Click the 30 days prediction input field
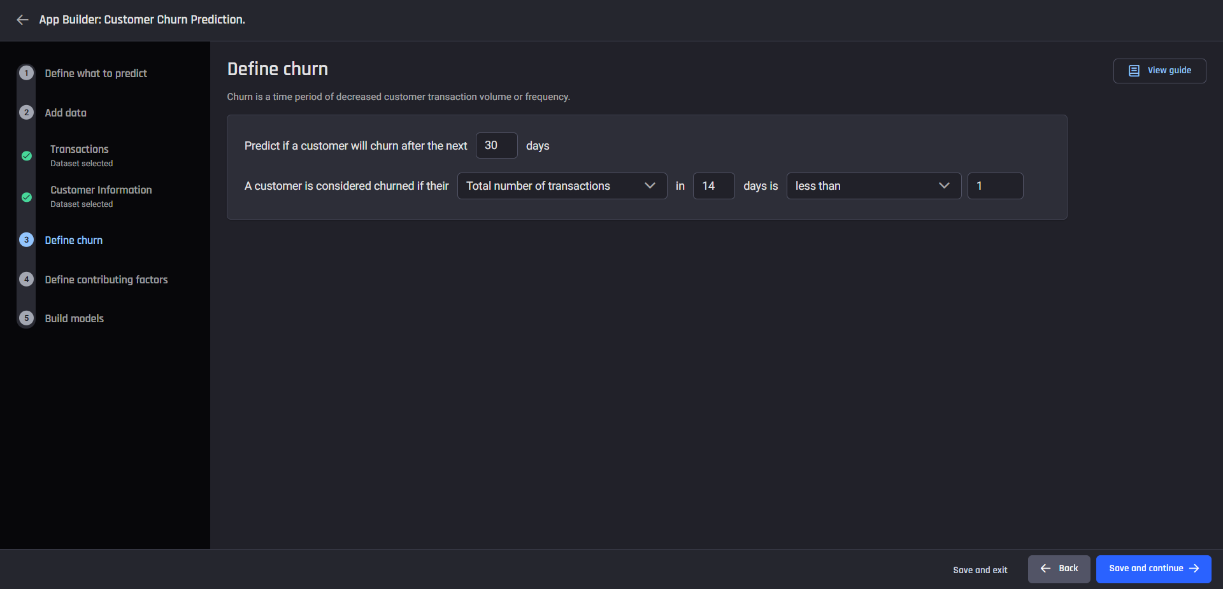This screenshot has height=589, width=1223. [496, 146]
